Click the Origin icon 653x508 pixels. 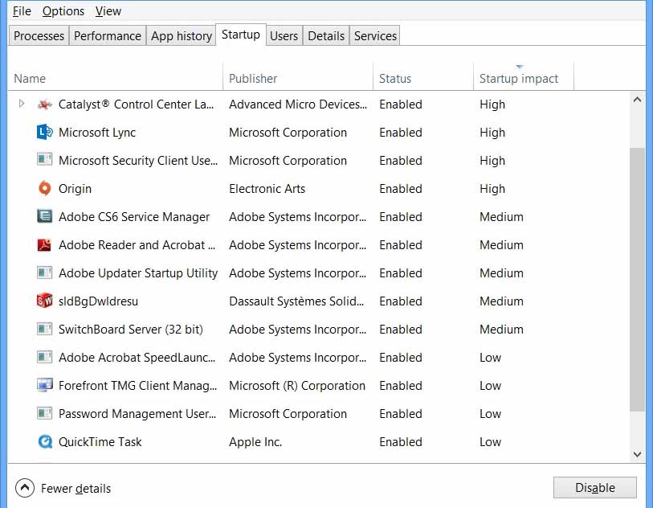(x=45, y=188)
